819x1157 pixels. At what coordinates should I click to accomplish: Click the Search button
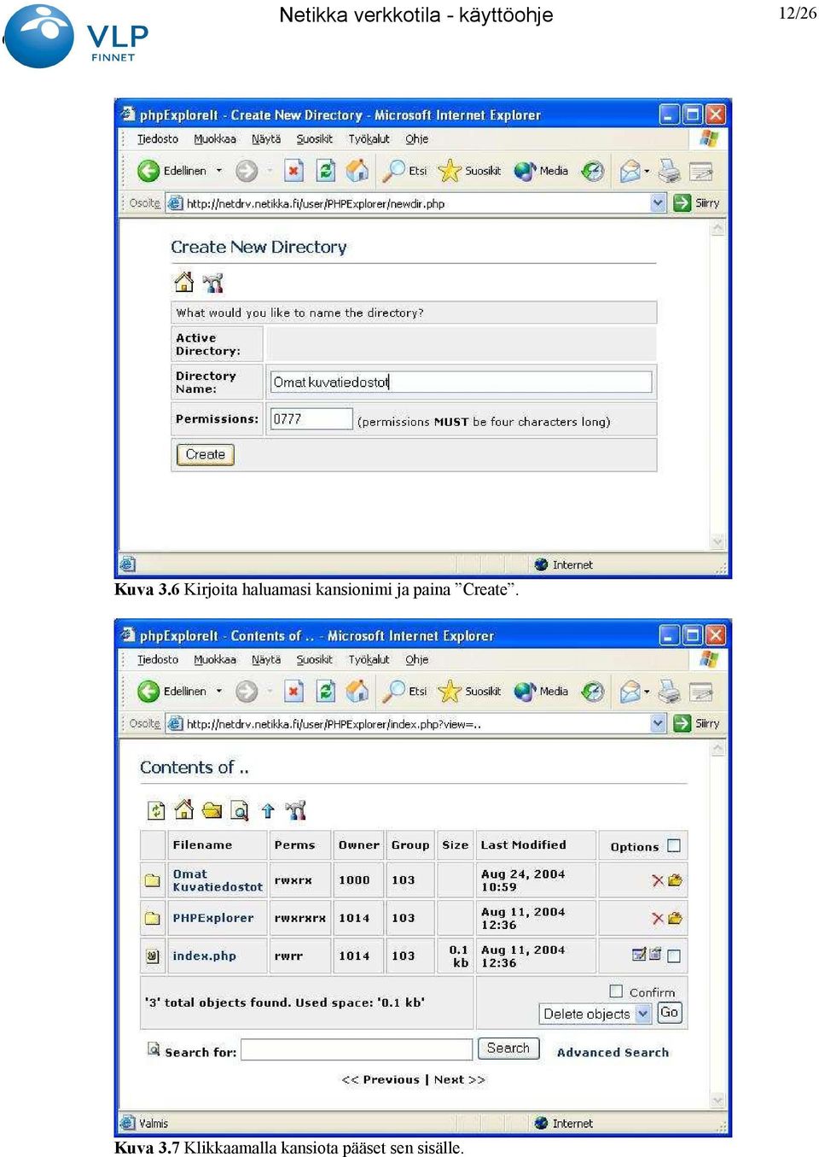tap(508, 1048)
